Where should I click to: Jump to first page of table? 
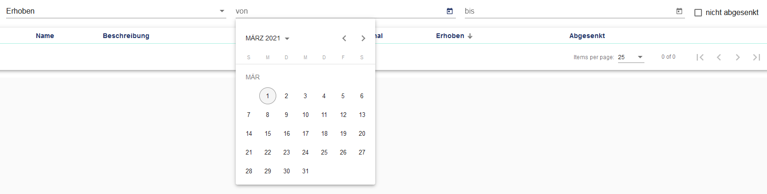pyautogui.click(x=700, y=57)
